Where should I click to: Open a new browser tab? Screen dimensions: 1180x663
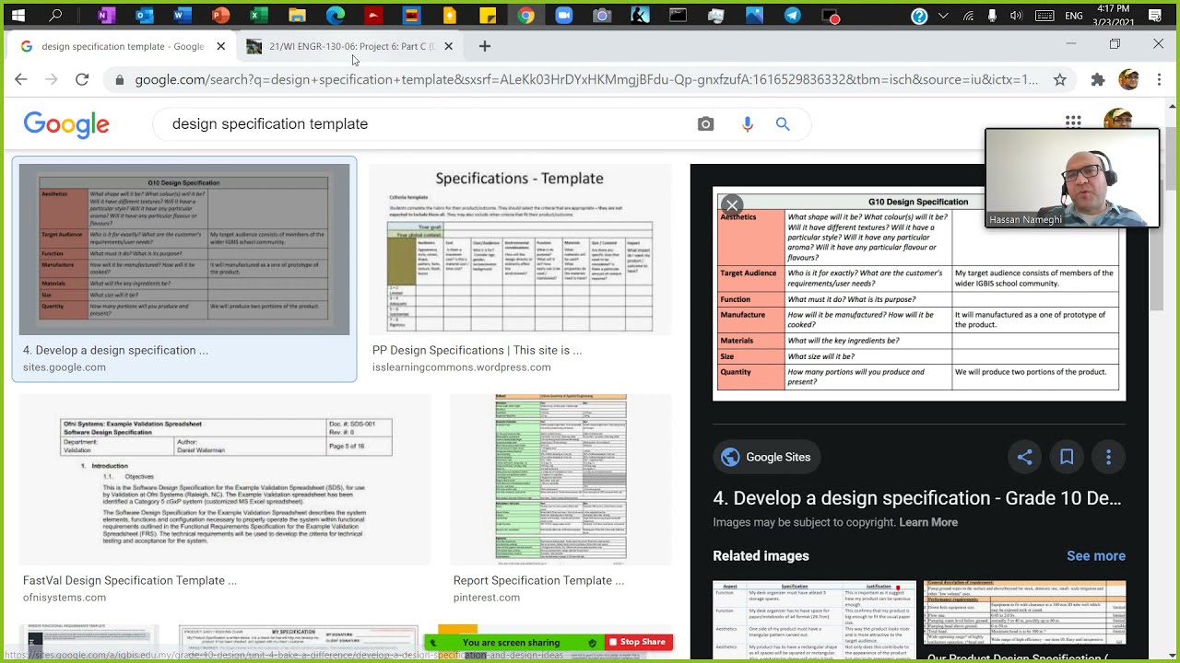point(485,46)
